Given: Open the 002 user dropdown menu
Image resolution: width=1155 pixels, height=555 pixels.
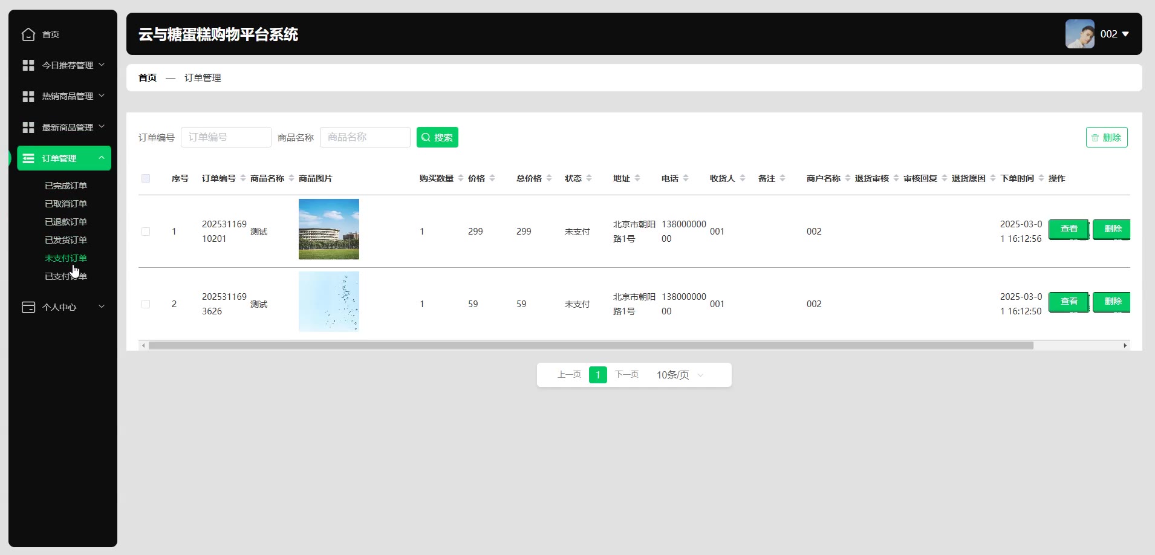Looking at the screenshot, I should coord(1114,34).
